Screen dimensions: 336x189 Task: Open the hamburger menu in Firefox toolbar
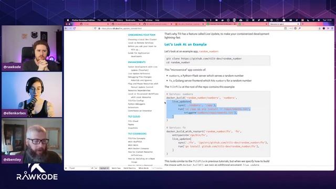pyautogui.click(x=332, y=28)
